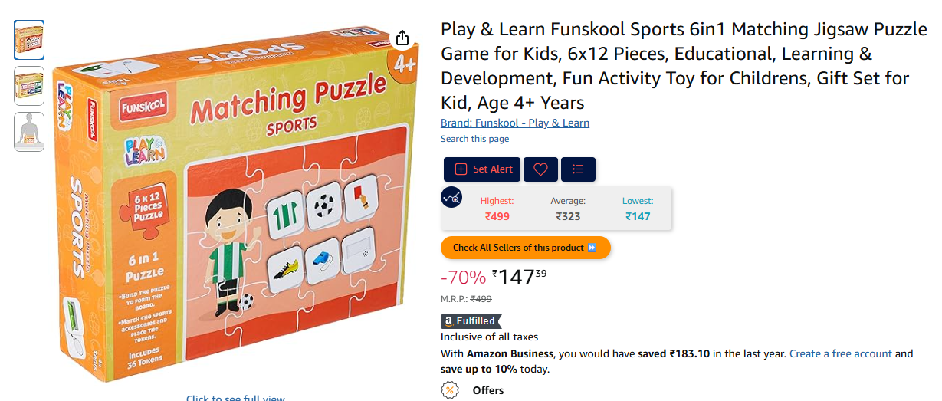Select the first product box thumbnail
The image size is (942, 401).
[29, 40]
